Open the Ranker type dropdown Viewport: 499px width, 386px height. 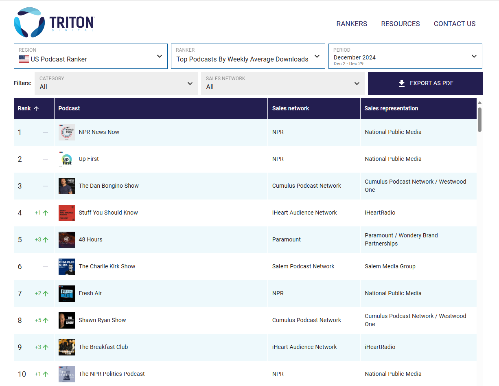(248, 56)
